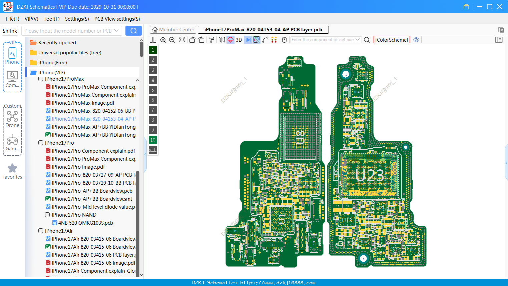Image resolution: width=508 pixels, height=286 pixels.
Task: Click the model number search input
Action: click(68, 31)
